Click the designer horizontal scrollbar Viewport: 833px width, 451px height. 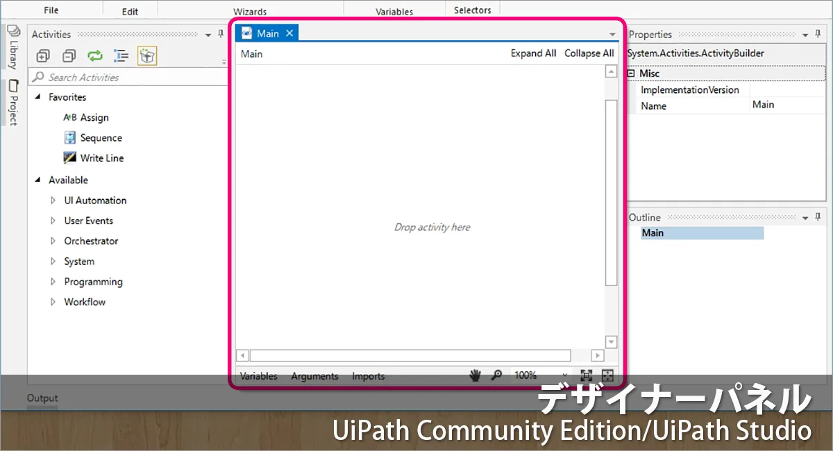(410, 355)
